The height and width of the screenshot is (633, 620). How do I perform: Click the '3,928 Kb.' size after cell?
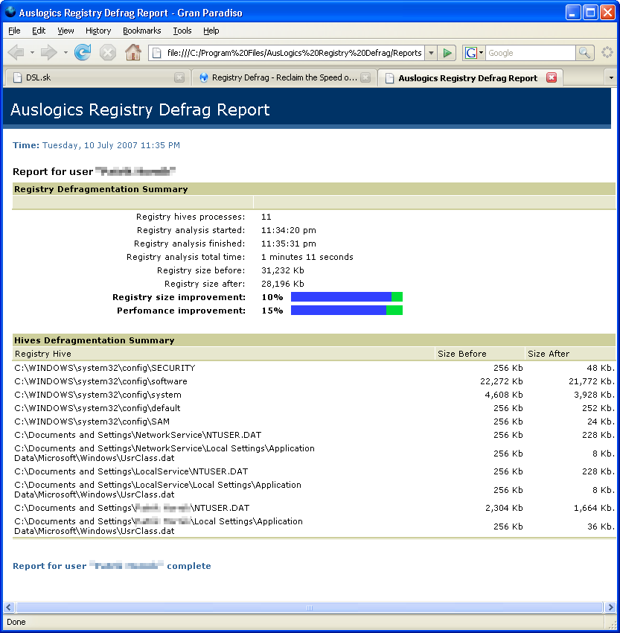[x=594, y=395]
